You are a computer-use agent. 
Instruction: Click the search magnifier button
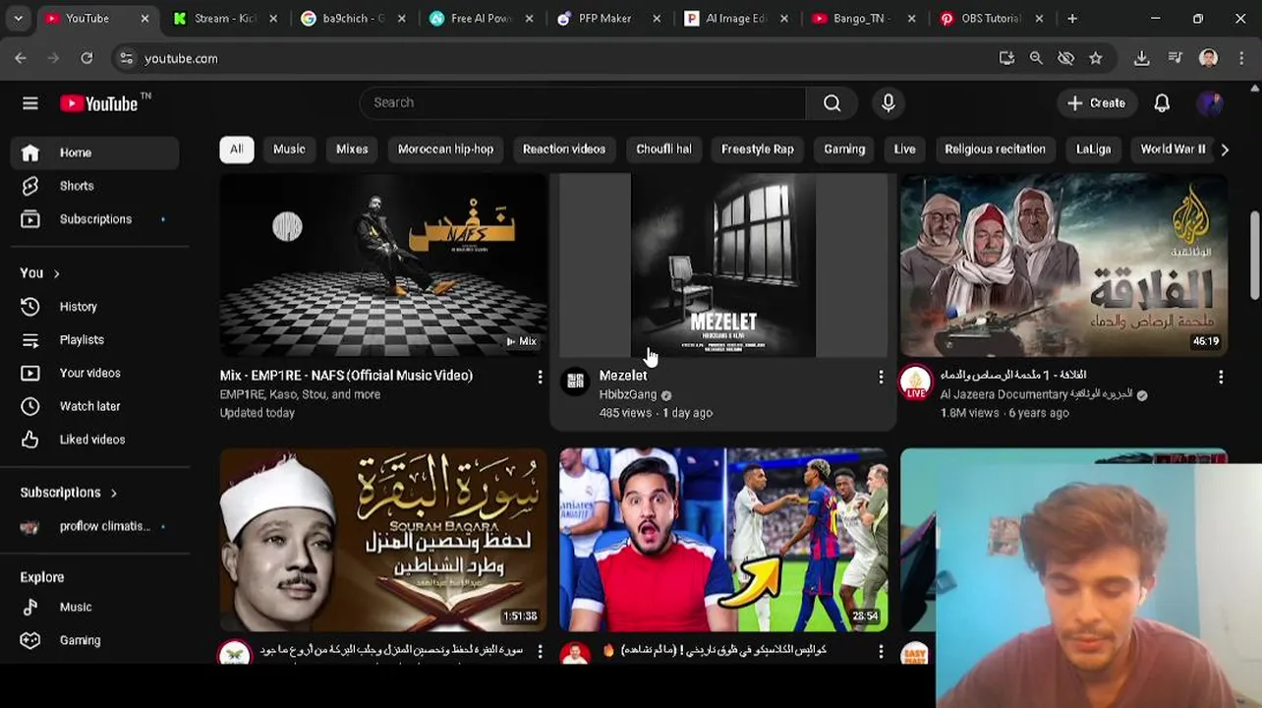(832, 103)
